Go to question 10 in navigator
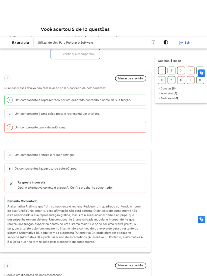The width and height of the screenshot is (207, 276). pyautogui.click(x=200, y=80)
